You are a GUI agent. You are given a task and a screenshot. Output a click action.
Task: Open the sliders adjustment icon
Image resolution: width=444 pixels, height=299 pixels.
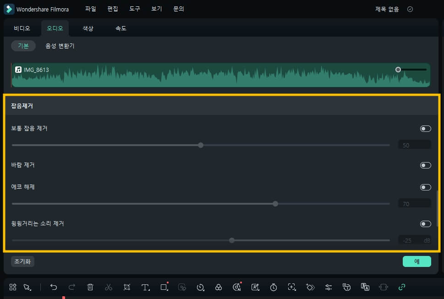click(328, 288)
